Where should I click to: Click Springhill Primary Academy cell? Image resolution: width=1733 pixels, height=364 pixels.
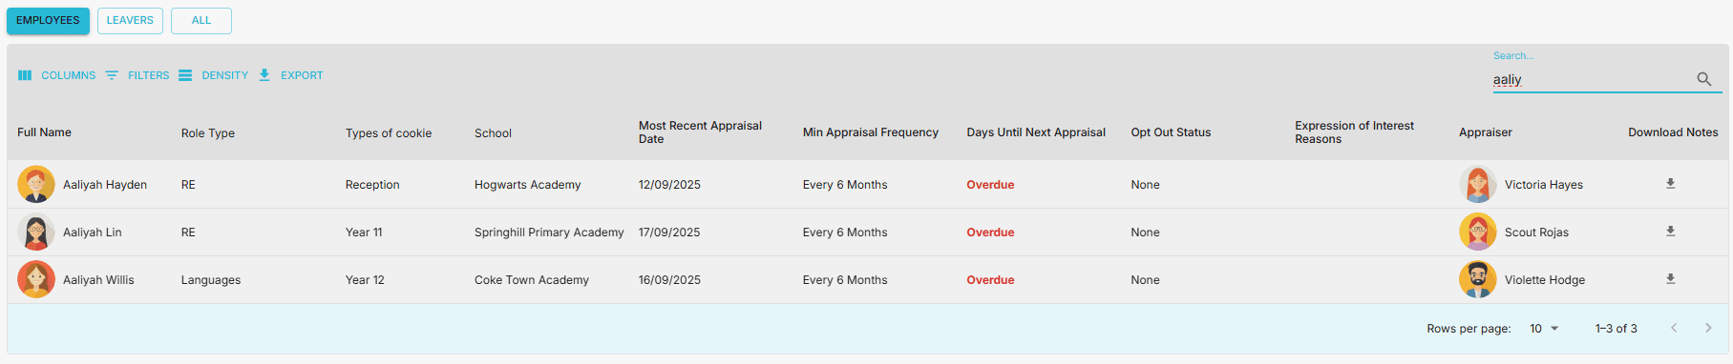[549, 233]
